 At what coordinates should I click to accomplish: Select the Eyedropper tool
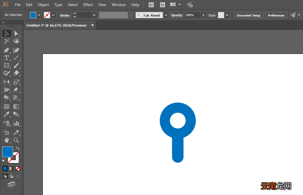[x=7, y=114]
